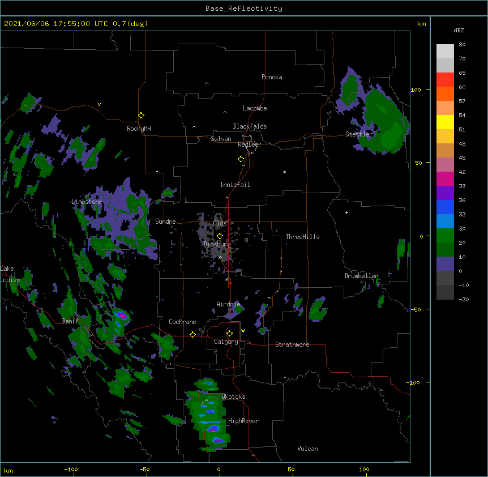Click the yellow diamond marker near RockyMH
Screen dimensions: 488x477
tap(142, 116)
